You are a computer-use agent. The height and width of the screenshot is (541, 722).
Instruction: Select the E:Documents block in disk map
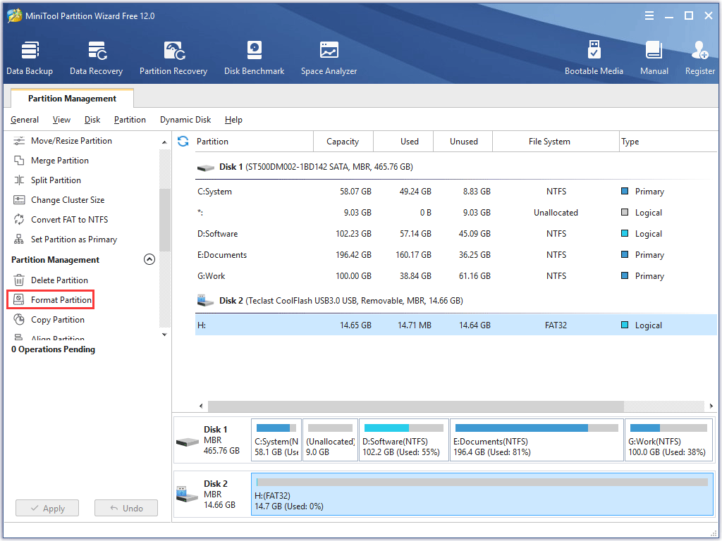(536, 440)
